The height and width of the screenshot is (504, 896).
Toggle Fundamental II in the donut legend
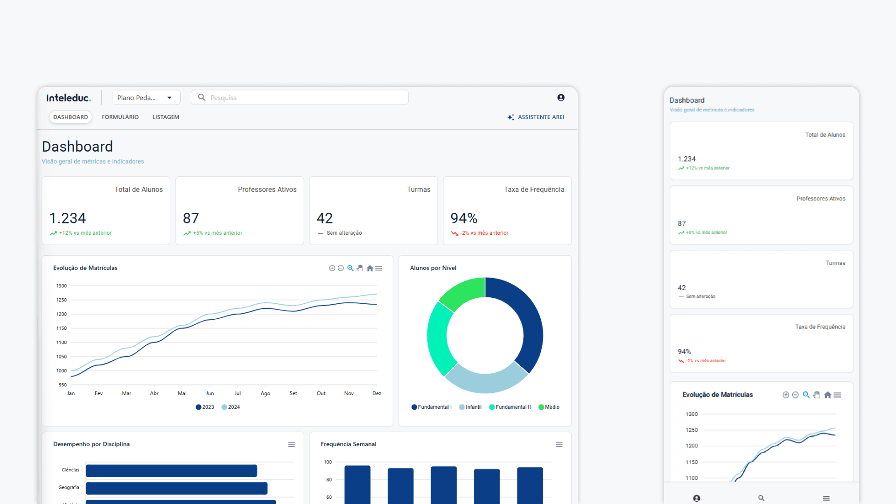[x=510, y=407]
